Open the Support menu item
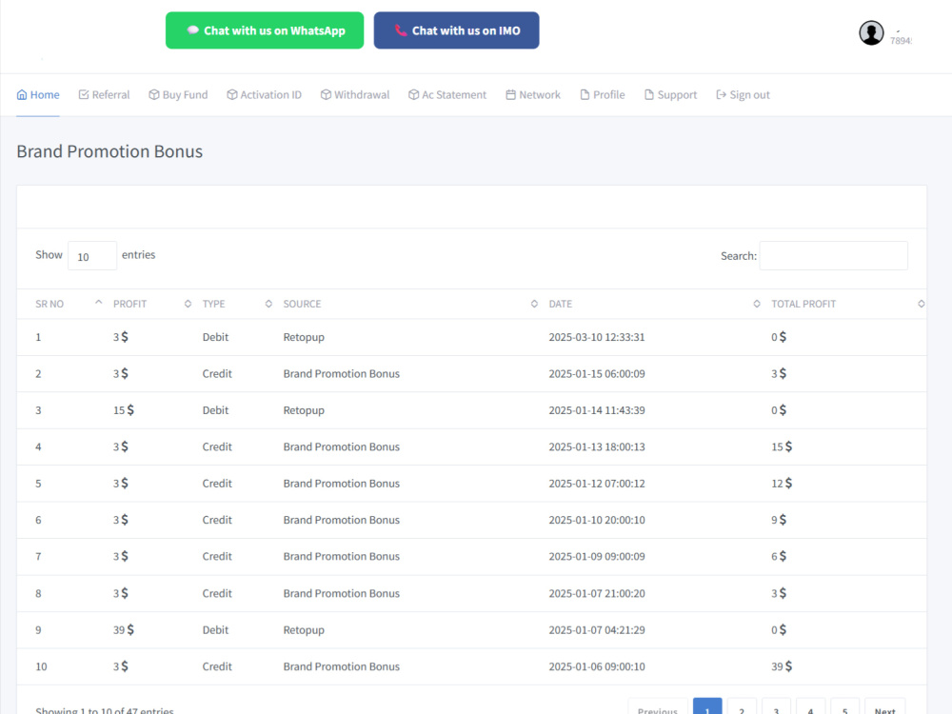The width and height of the screenshot is (952, 714). tap(671, 94)
